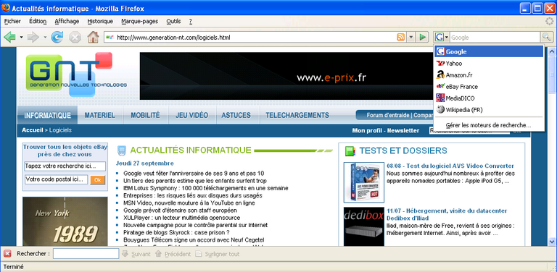Click the Suivant find button
Image resolution: width=557 pixels, height=272 pixels.
136,254
